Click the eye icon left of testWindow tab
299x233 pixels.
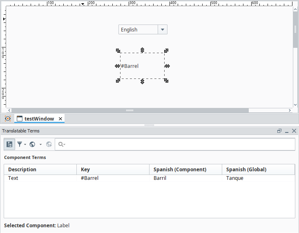(x=7, y=119)
